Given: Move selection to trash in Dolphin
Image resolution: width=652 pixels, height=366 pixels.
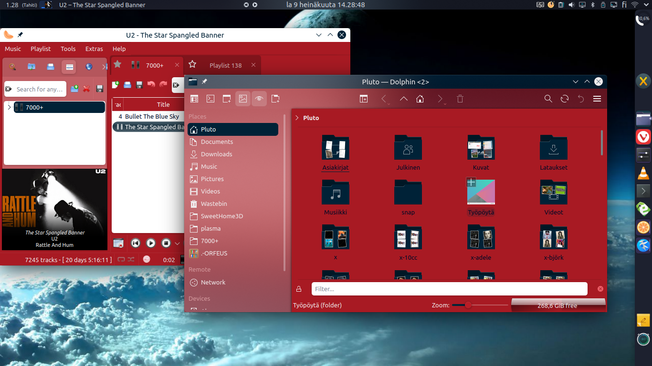Looking at the screenshot, I should 460,99.
